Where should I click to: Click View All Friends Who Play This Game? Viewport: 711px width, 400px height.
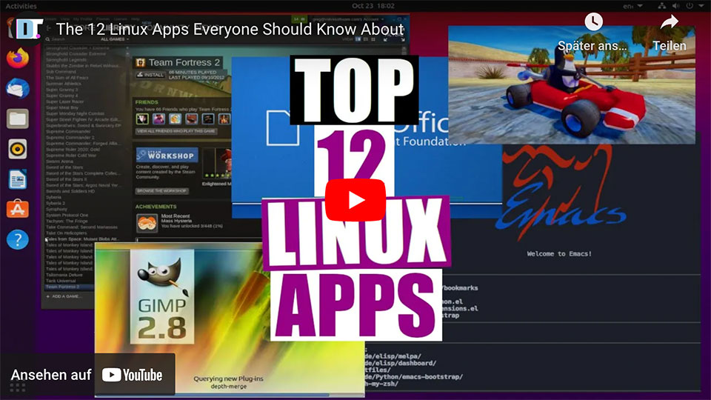(176, 131)
